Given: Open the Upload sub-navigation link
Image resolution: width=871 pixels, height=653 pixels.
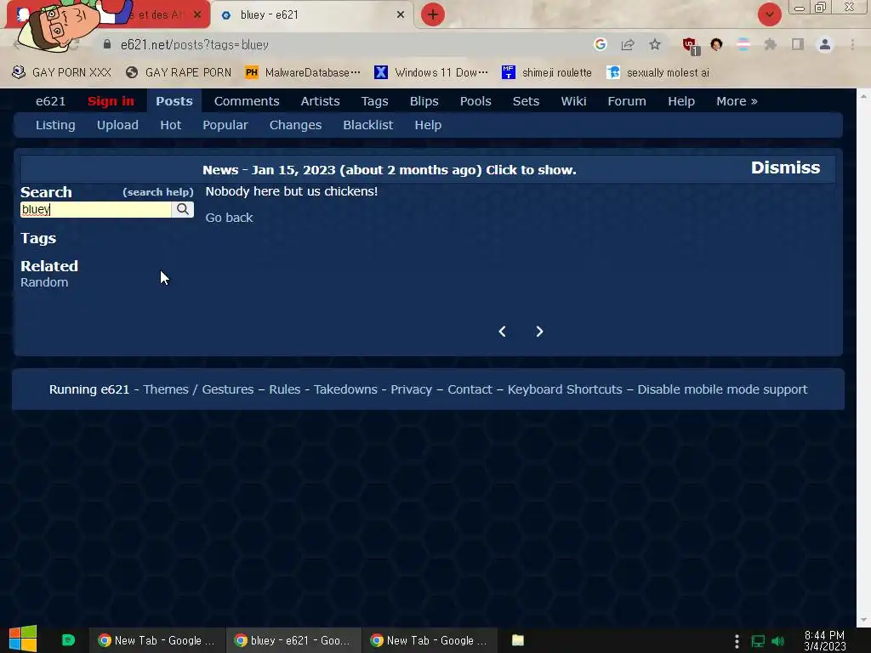Looking at the screenshot, I should [117, 125].
